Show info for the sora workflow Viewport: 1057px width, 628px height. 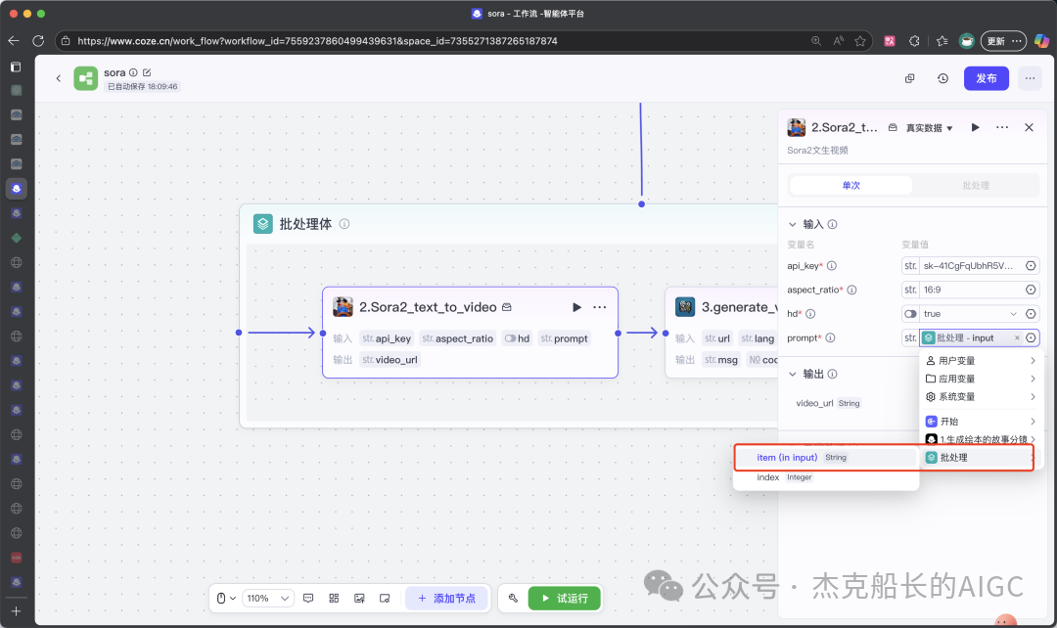133,72
